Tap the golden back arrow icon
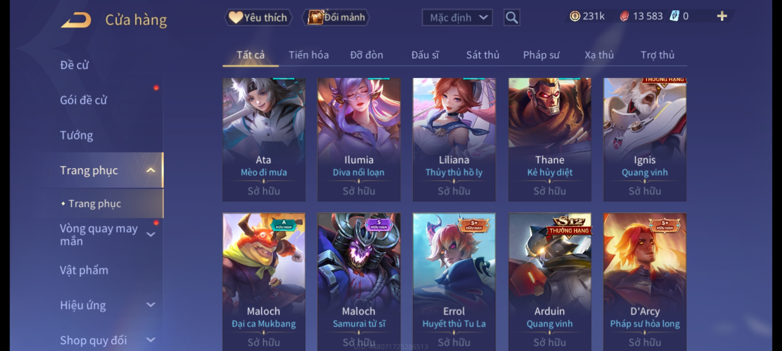This screenshot has height=351, width=782. [76, 20]
